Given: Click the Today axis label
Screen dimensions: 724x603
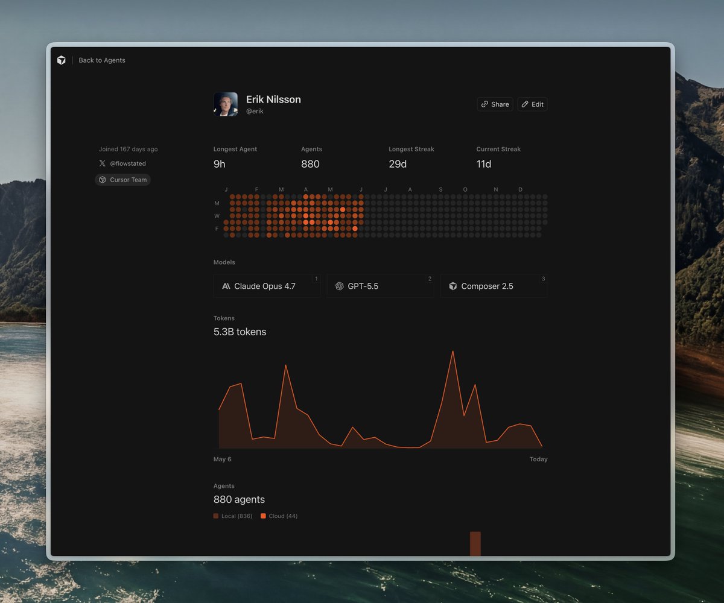Looking at the screenshot, I should tap(539, 459).
